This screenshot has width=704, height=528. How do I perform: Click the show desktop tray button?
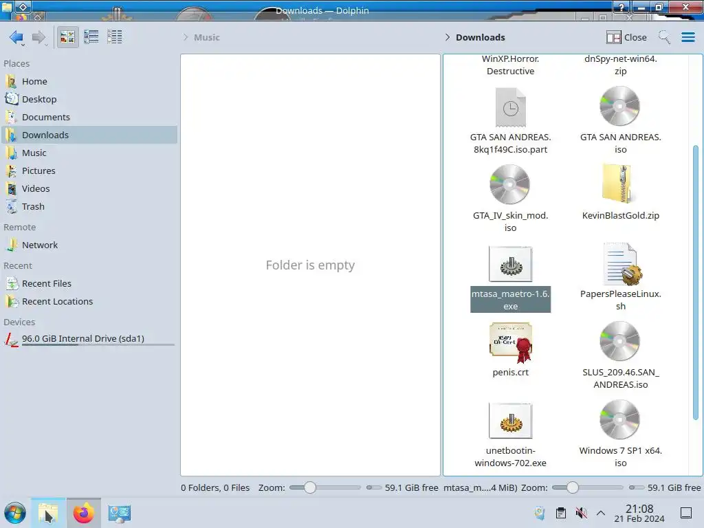click(686, 513)
